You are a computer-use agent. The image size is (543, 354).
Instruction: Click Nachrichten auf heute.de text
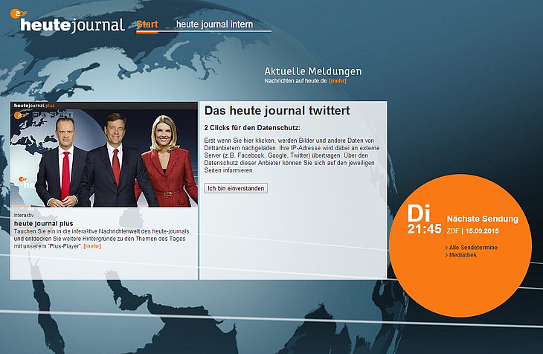pos(295,81)
